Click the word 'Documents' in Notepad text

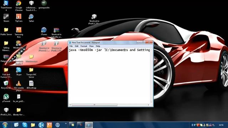tap(120, 50)
